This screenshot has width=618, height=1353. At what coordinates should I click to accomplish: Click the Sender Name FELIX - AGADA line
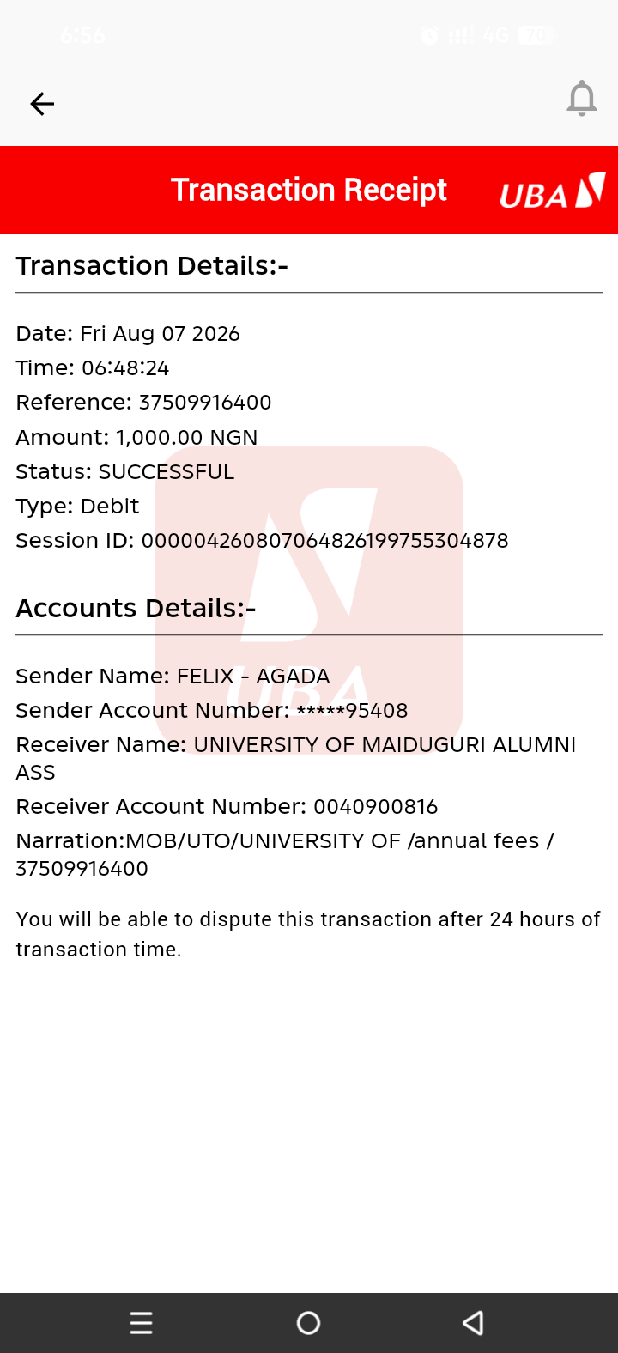[173, 676]
